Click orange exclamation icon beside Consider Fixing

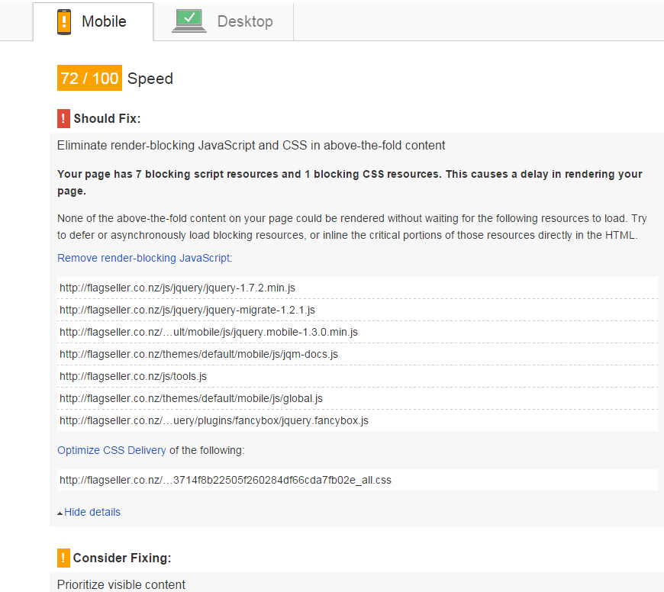click(x=63, y=558)
